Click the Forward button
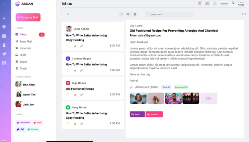The height and width of the screenshot is (142, 249). [x=154, y=114]
